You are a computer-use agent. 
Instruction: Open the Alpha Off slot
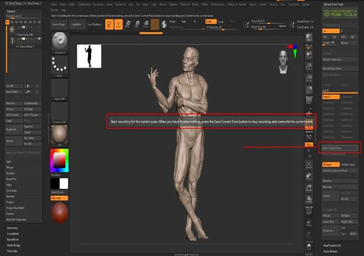59,89
